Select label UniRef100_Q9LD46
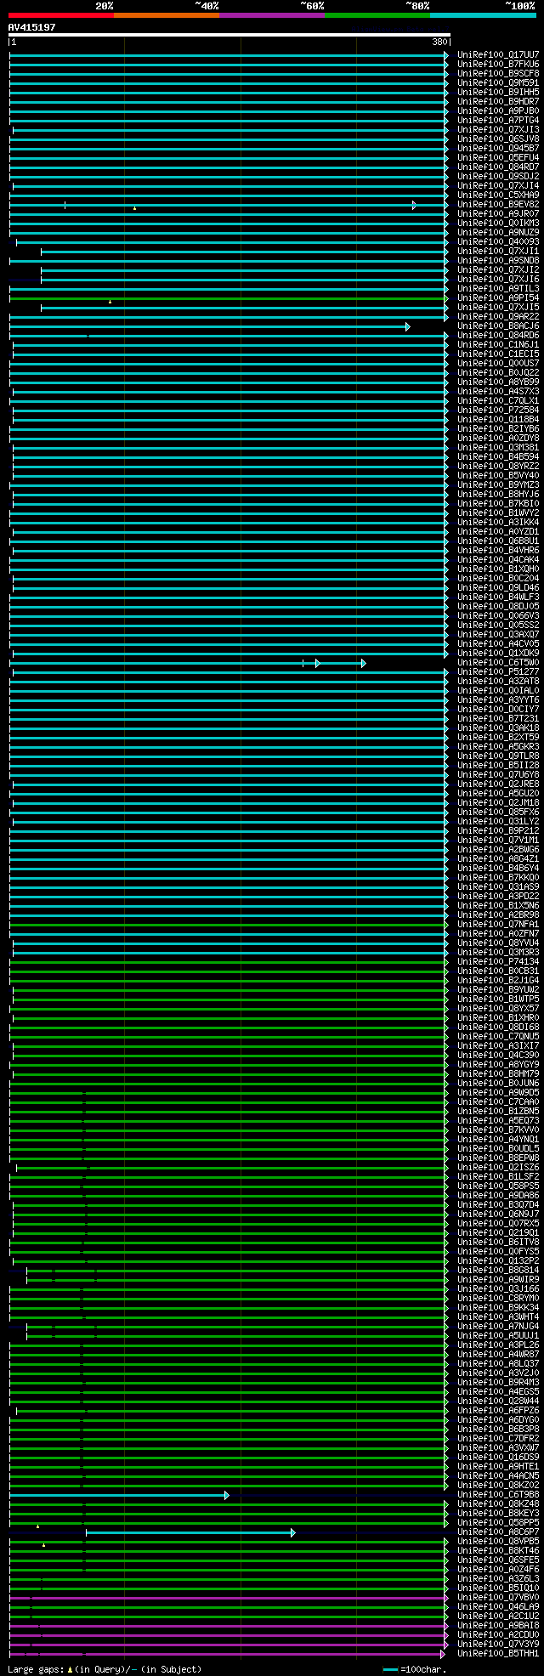The image size is (544, 1676). (x=498, y=588)
